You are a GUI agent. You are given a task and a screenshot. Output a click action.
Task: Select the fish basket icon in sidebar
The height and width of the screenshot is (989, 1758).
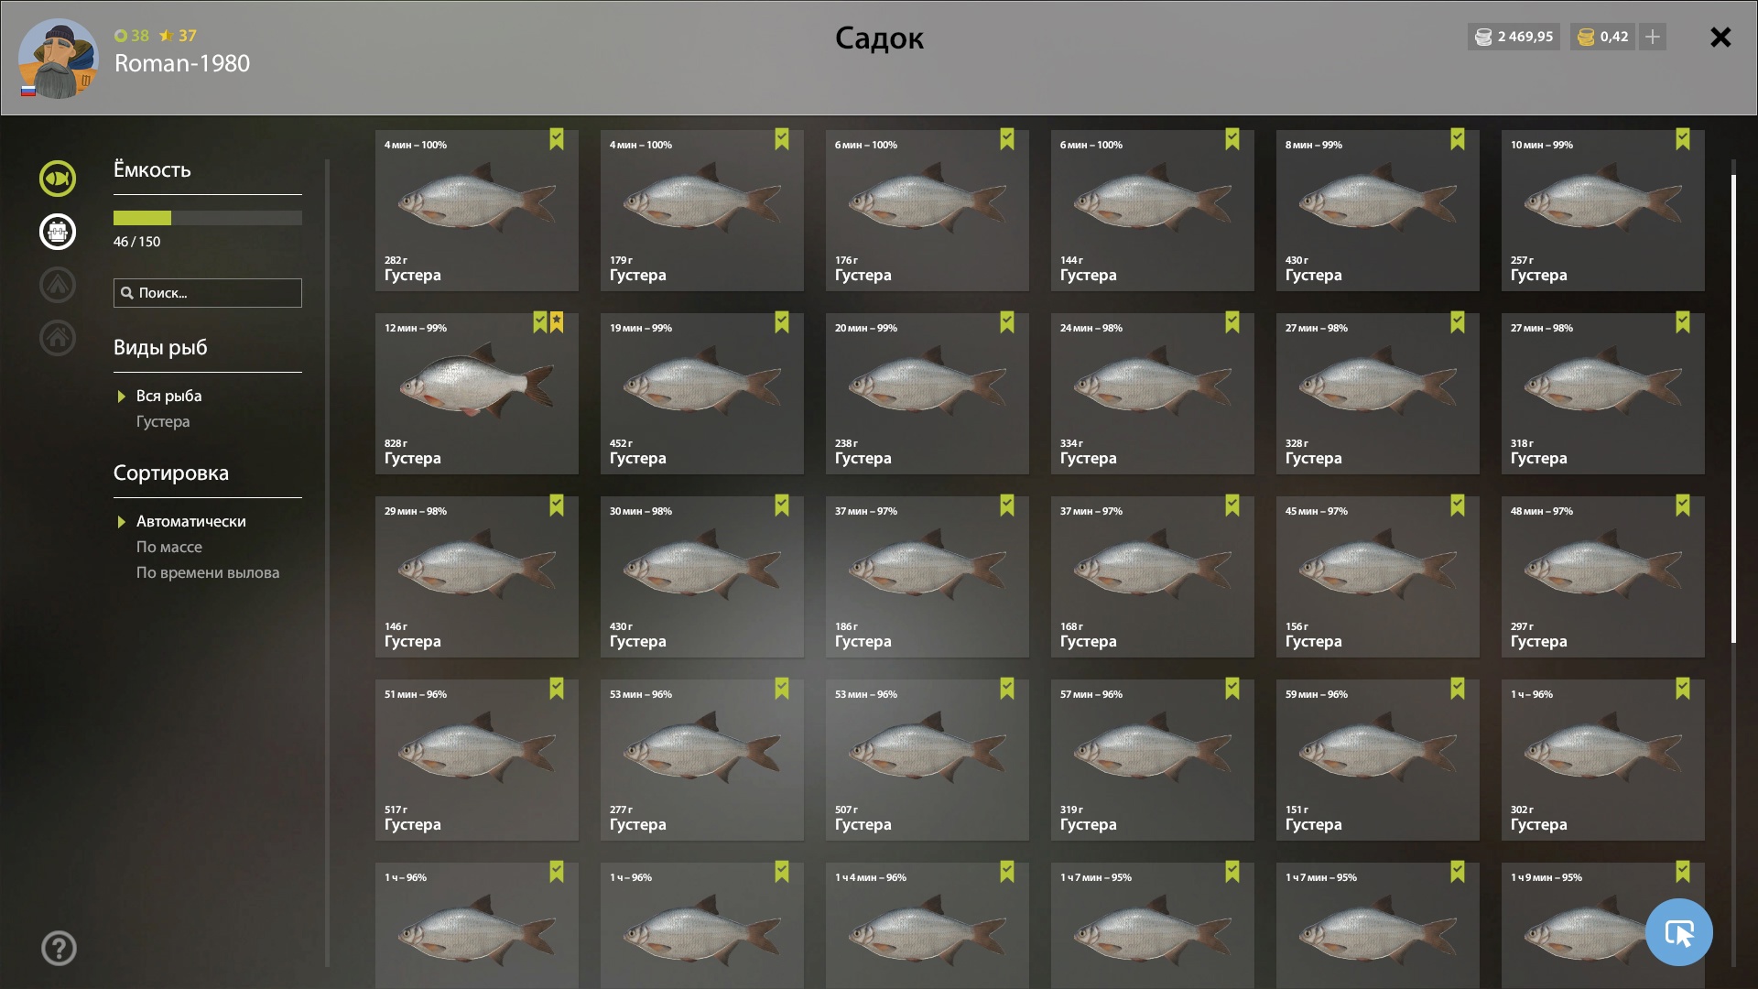[x=57, y=231]
